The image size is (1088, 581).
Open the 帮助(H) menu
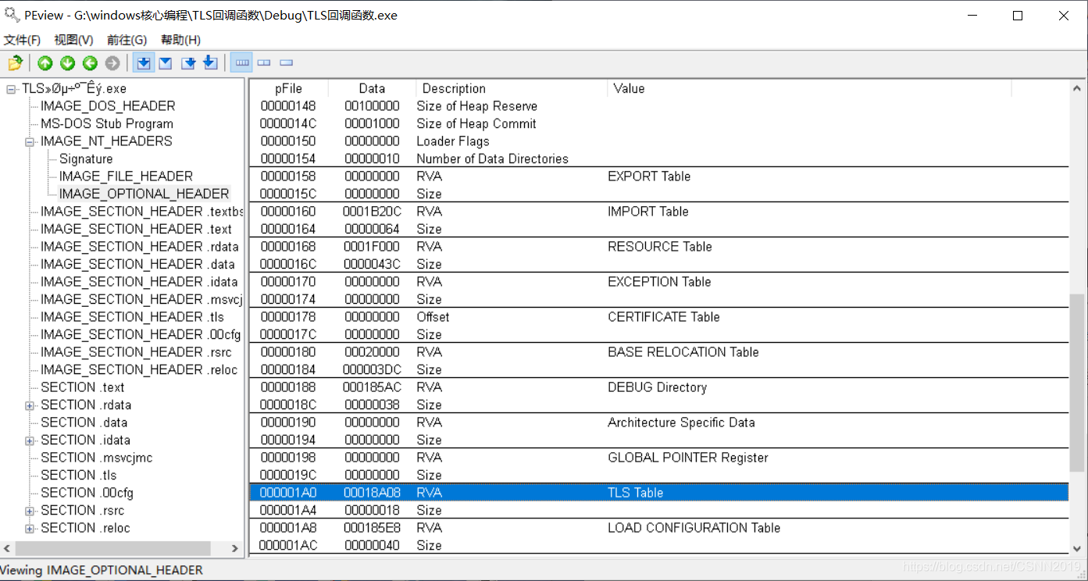click(x=180, y=40)
